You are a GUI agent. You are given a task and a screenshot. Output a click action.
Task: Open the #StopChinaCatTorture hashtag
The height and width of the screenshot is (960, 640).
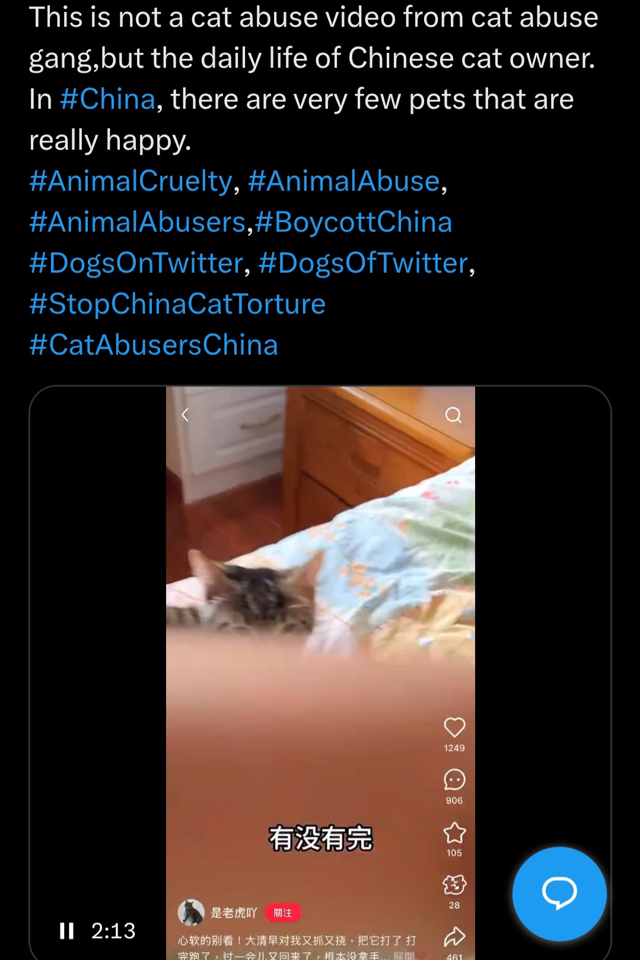(177, 304)
